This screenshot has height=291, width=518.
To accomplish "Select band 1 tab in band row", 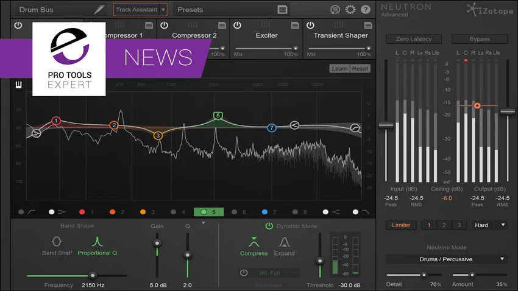I will (x=87, y=212).
